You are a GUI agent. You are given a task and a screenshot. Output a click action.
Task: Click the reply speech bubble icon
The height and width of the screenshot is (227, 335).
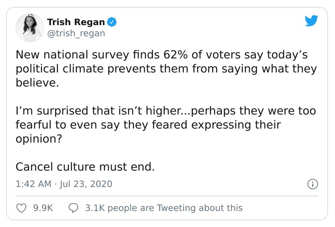[x=73, y=208]
